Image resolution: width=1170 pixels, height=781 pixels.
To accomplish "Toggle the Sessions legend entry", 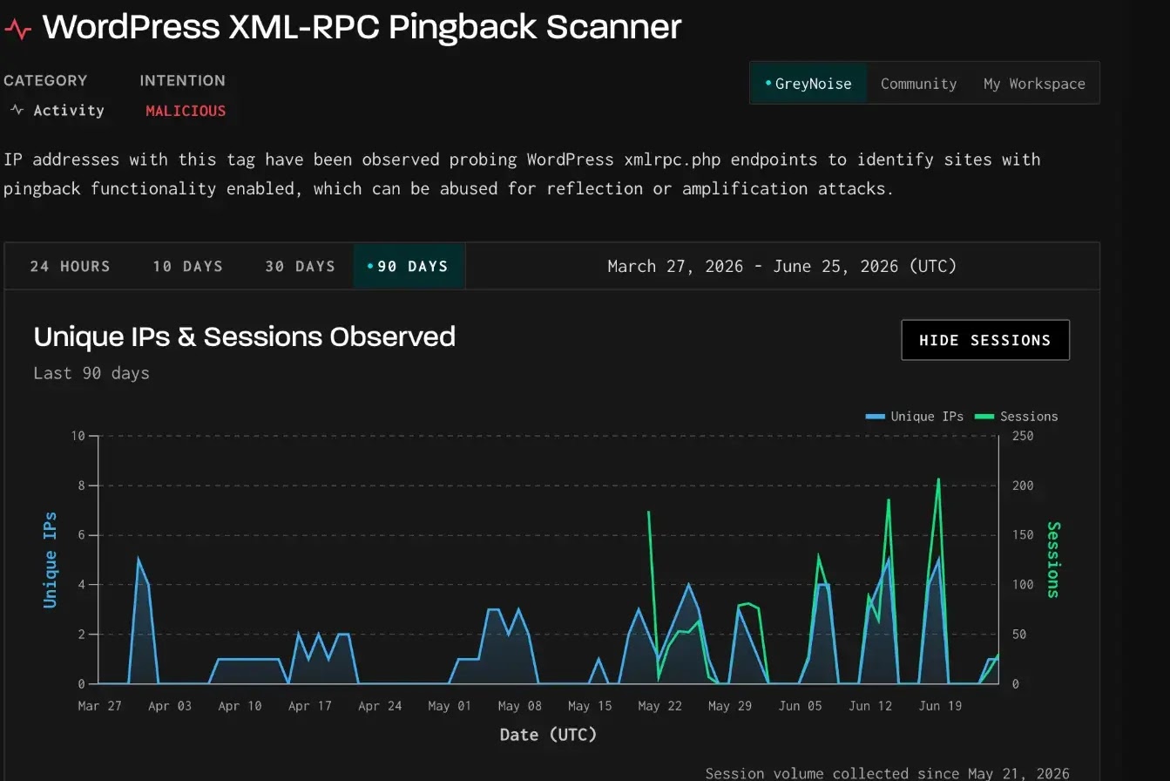I will coord(1016,417).
